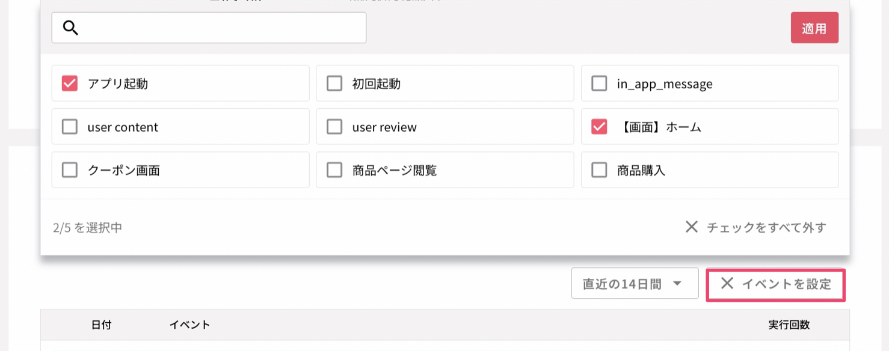
Task: Click チェックをすべて外す to clear all checks
Action: pyautogui.click(x=755, y=227)
